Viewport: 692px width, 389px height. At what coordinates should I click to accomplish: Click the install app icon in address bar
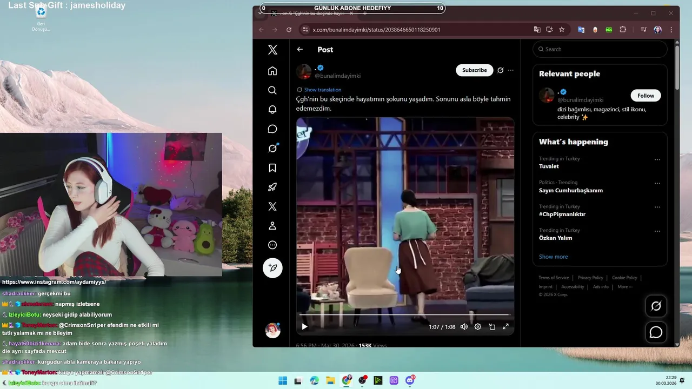pos(549,30)
